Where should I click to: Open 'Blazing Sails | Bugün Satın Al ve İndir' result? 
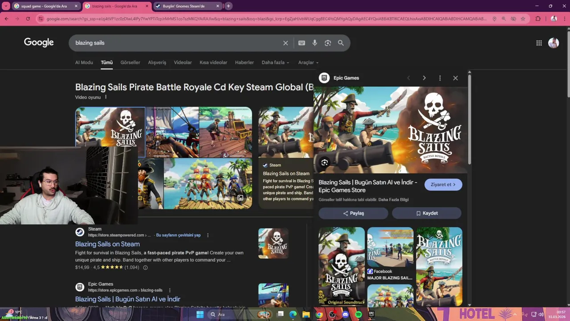click(128, 299)
